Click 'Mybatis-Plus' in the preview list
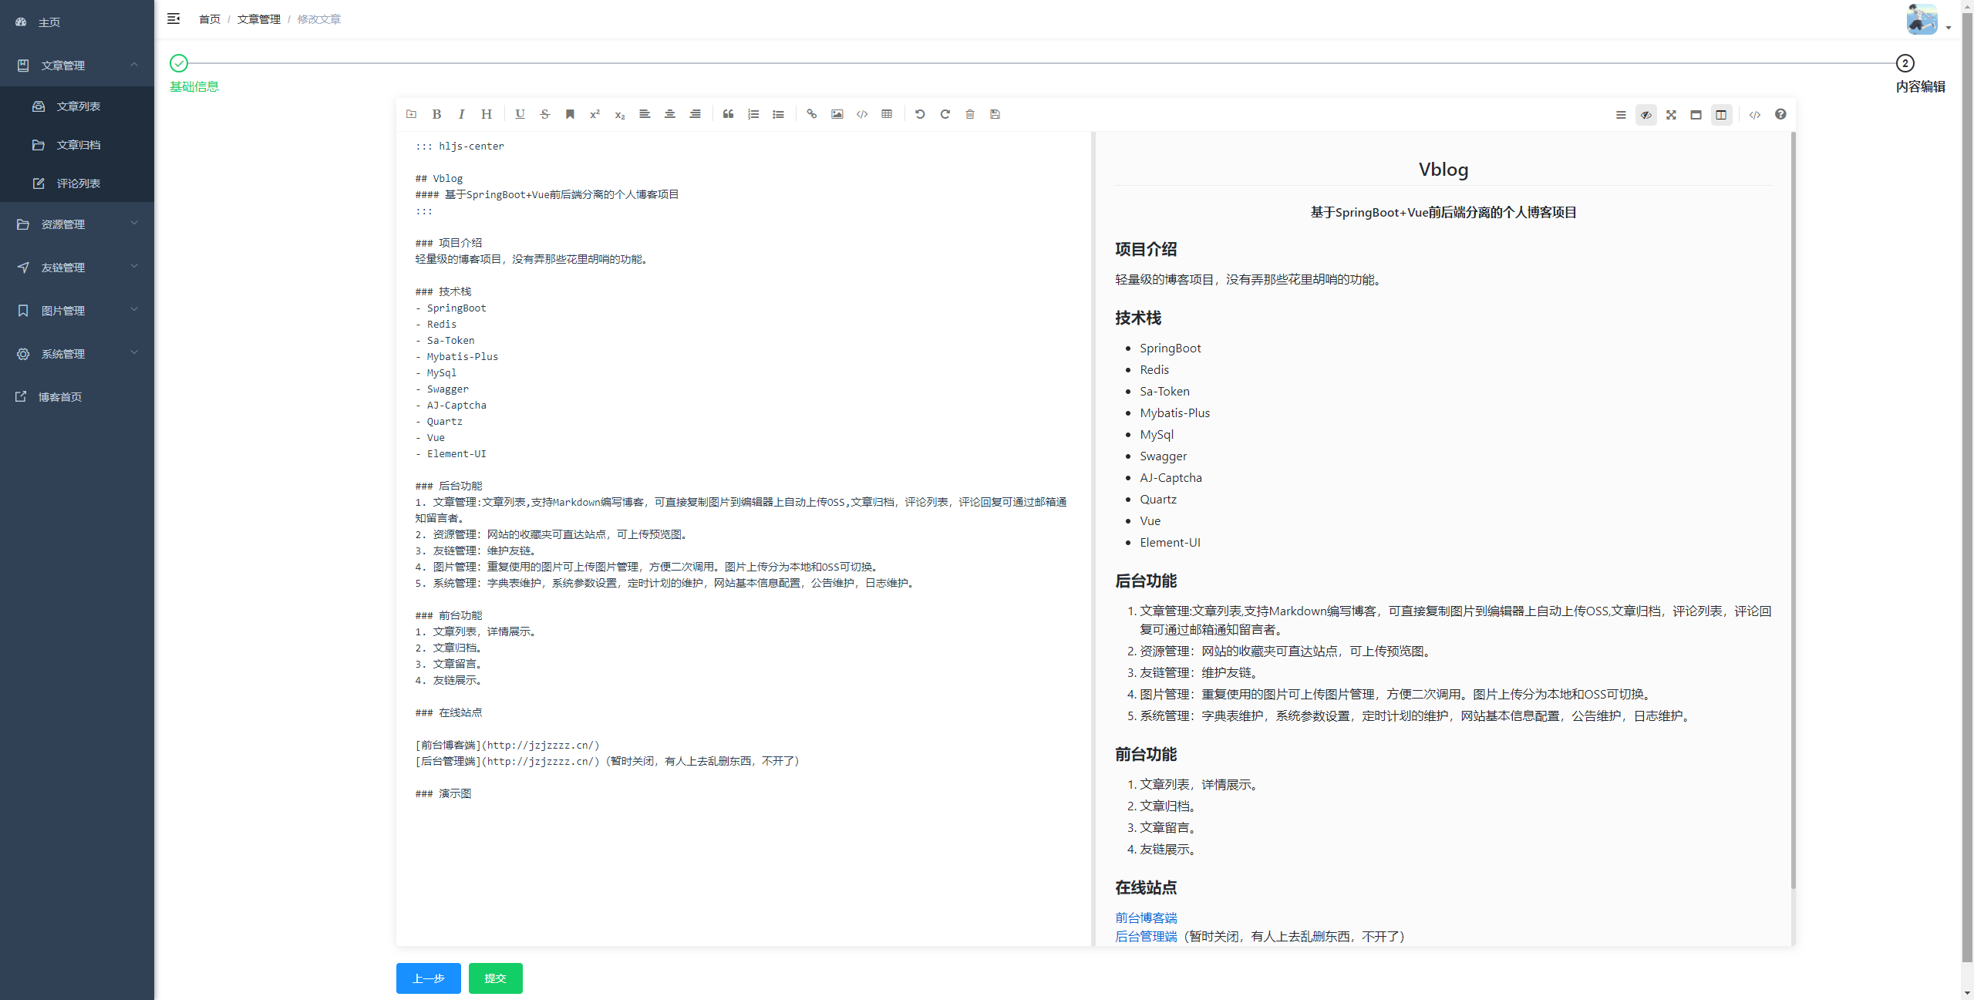Screen dimensions: 1974x1000 click(x=1175, y=413)
